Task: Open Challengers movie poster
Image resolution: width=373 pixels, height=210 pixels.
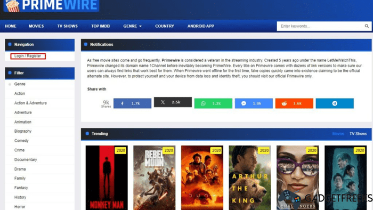Action: coord(297,177)
